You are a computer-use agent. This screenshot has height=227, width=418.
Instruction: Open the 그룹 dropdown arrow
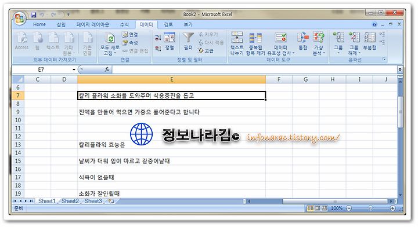click(338, 53)
